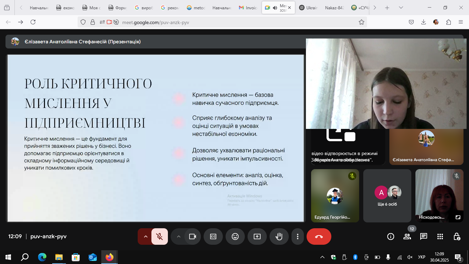This screenshot has width=469, height=264.
Task: Open the more options three-dot menu
Action: (x=298, y=236)
